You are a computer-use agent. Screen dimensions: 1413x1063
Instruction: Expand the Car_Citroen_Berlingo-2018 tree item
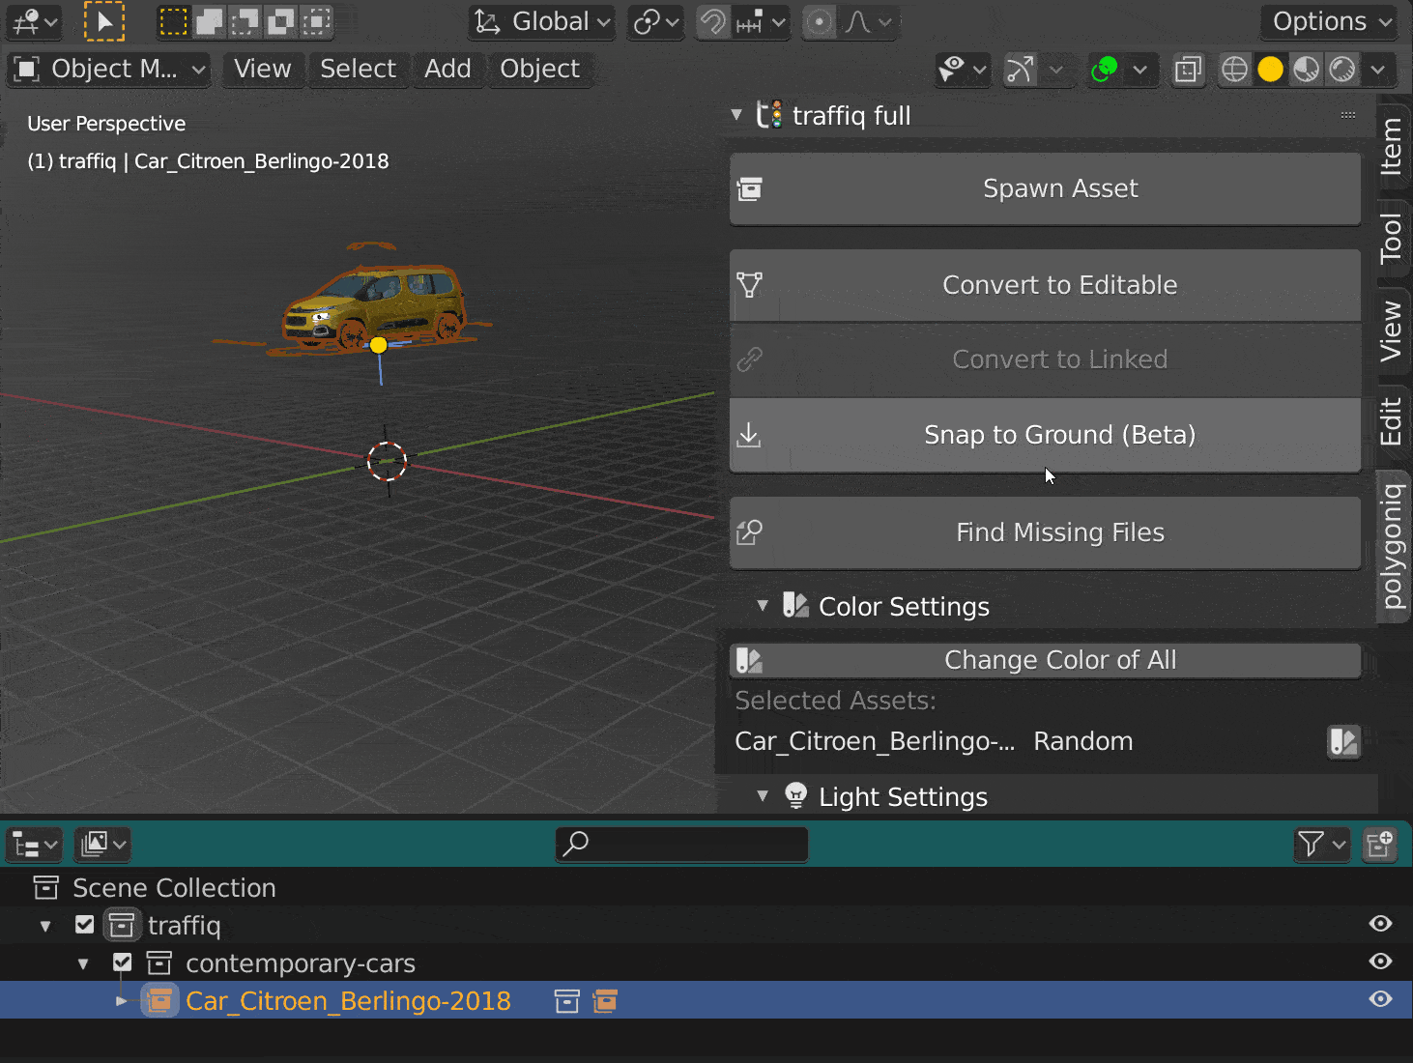(x=121, y=1001)
